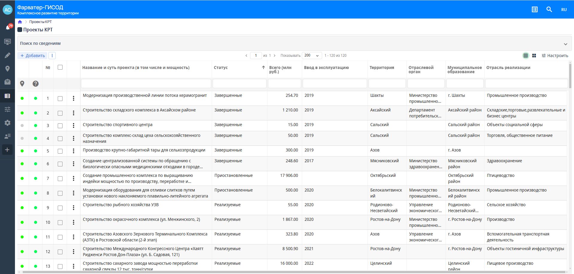Sort by Название и суть проекта column
574x274 pixels.
(x=136, y=68)
